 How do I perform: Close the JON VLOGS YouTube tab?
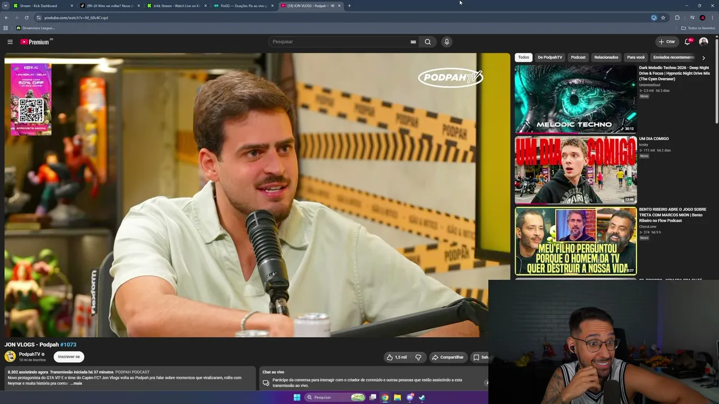pos(339,6)
